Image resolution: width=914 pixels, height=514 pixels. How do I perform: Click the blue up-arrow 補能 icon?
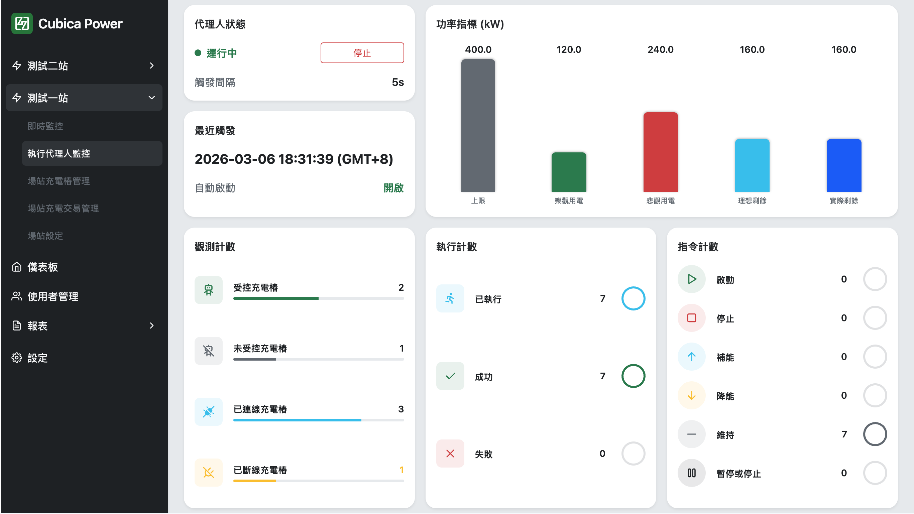coord(691,357)
